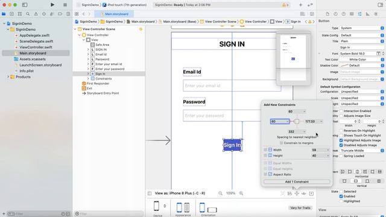Uncheck Disabled Adjusts Image

click(341, 145)
